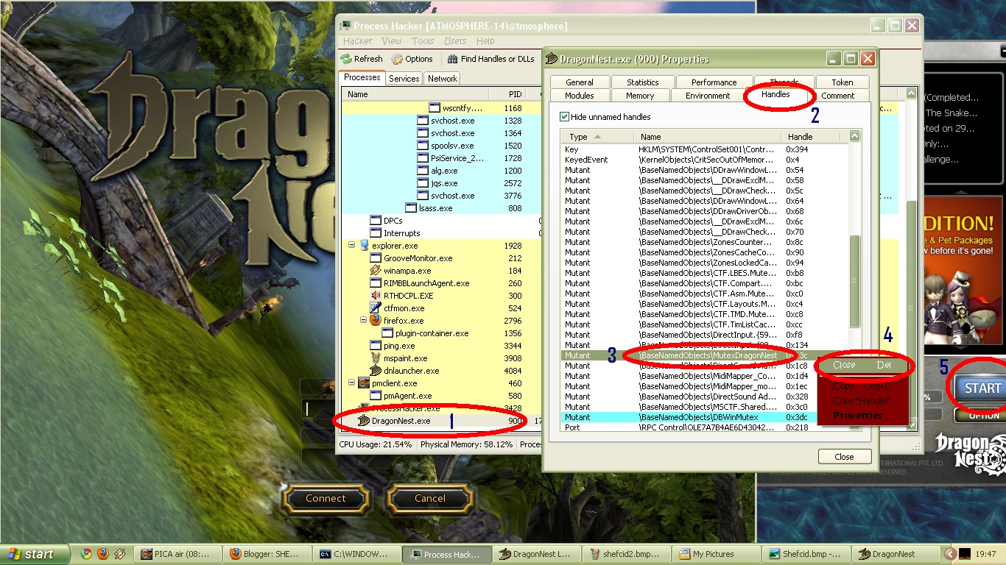The height and width of the screenshot is (565, 1006).
Task: Open the Hacker menu
Action: (358, 41)
